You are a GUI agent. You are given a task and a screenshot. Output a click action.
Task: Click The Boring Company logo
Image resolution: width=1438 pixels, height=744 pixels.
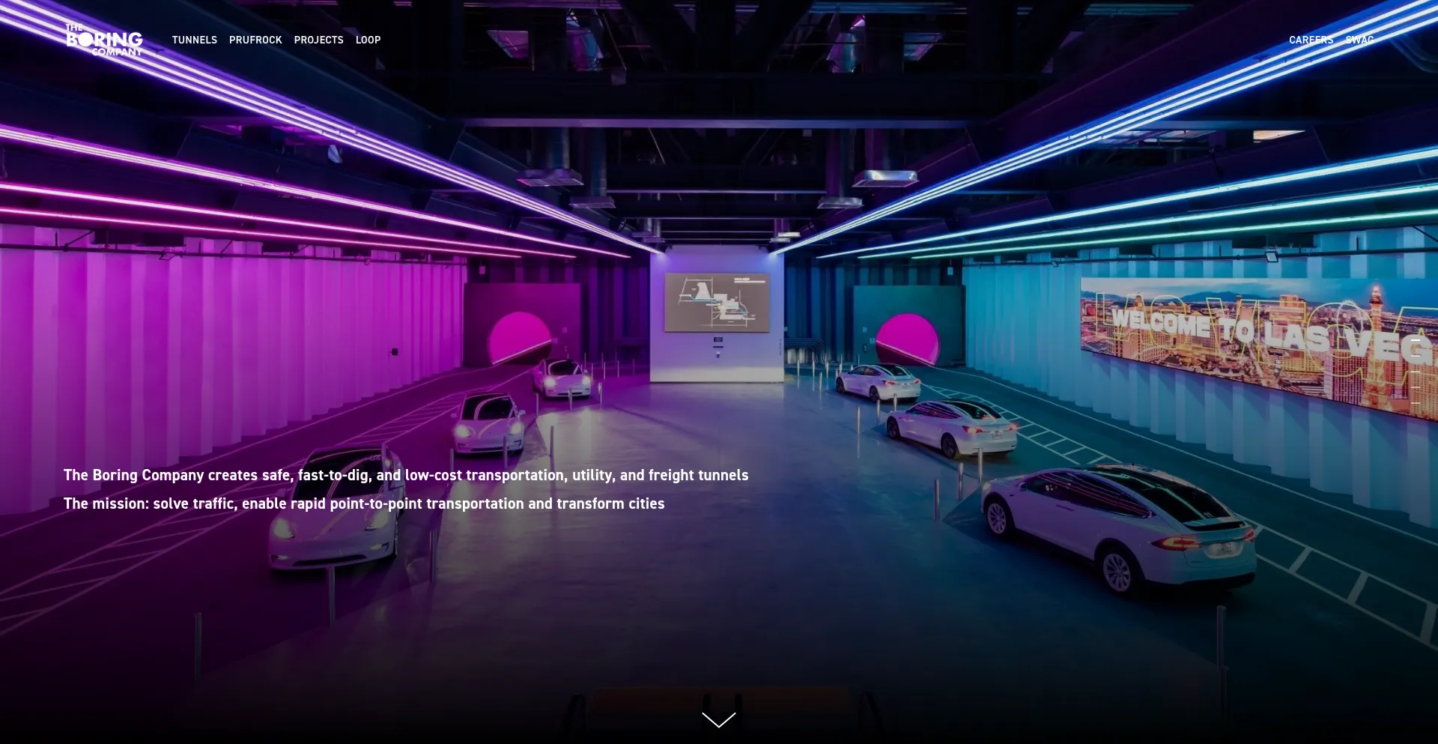coord(104,40)
